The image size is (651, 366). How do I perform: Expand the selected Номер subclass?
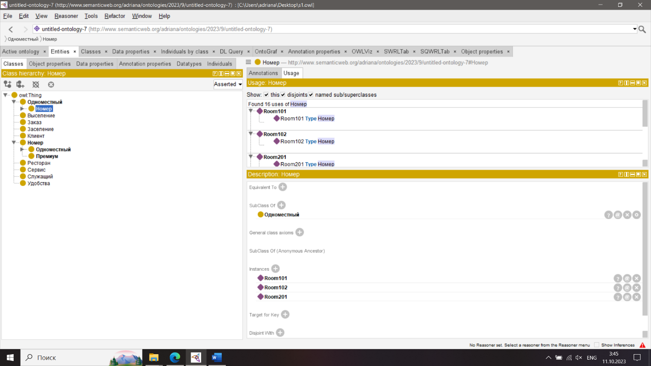(x=22, y=108)
